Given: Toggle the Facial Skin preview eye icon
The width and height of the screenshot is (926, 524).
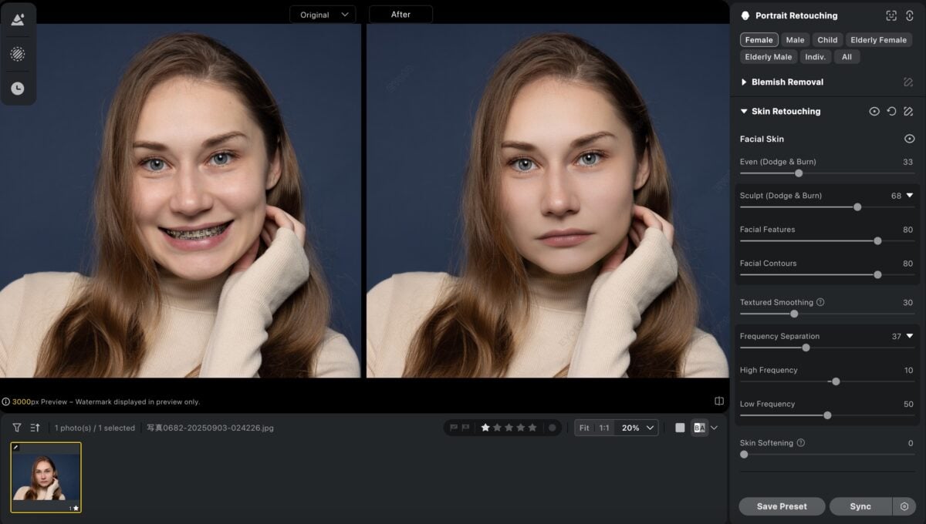Looking at the screenshot, I should click(x=910, y=139).
